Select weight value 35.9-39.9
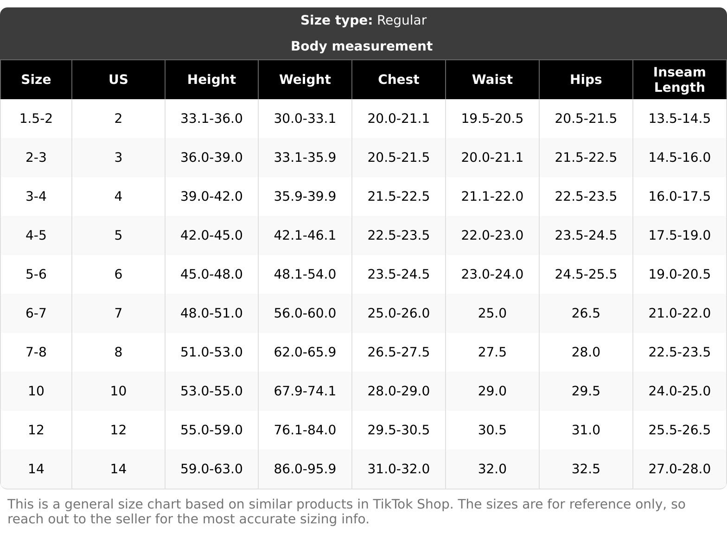This screenshot has width=727, height=534. [305, 197]
